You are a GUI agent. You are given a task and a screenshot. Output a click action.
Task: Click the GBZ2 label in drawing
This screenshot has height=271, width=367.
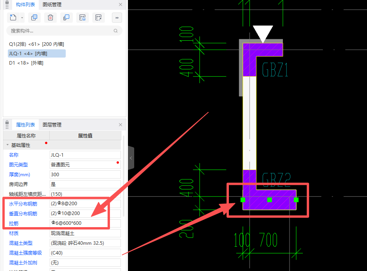(276, 179)
